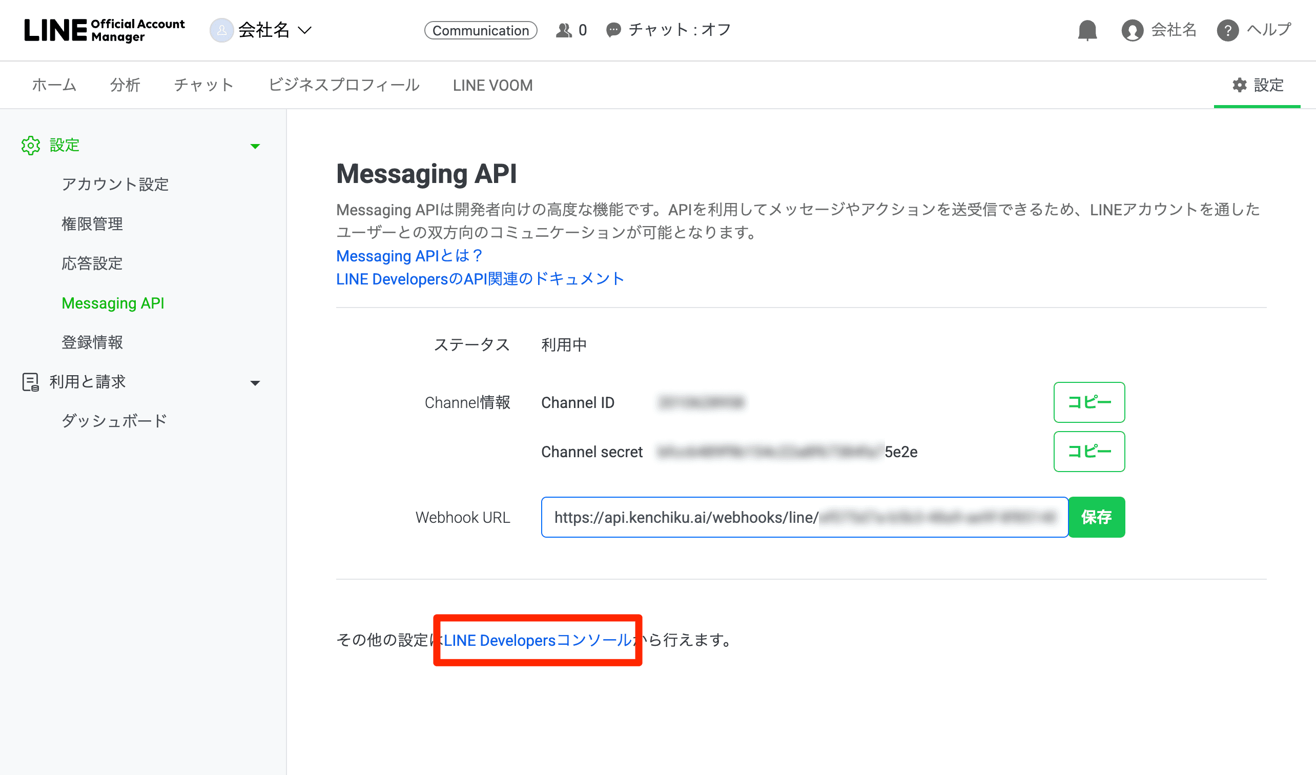Click the LINE Official Account Manager logo
Viewport: 1316px width, 775px height.
tap(105, 30)
